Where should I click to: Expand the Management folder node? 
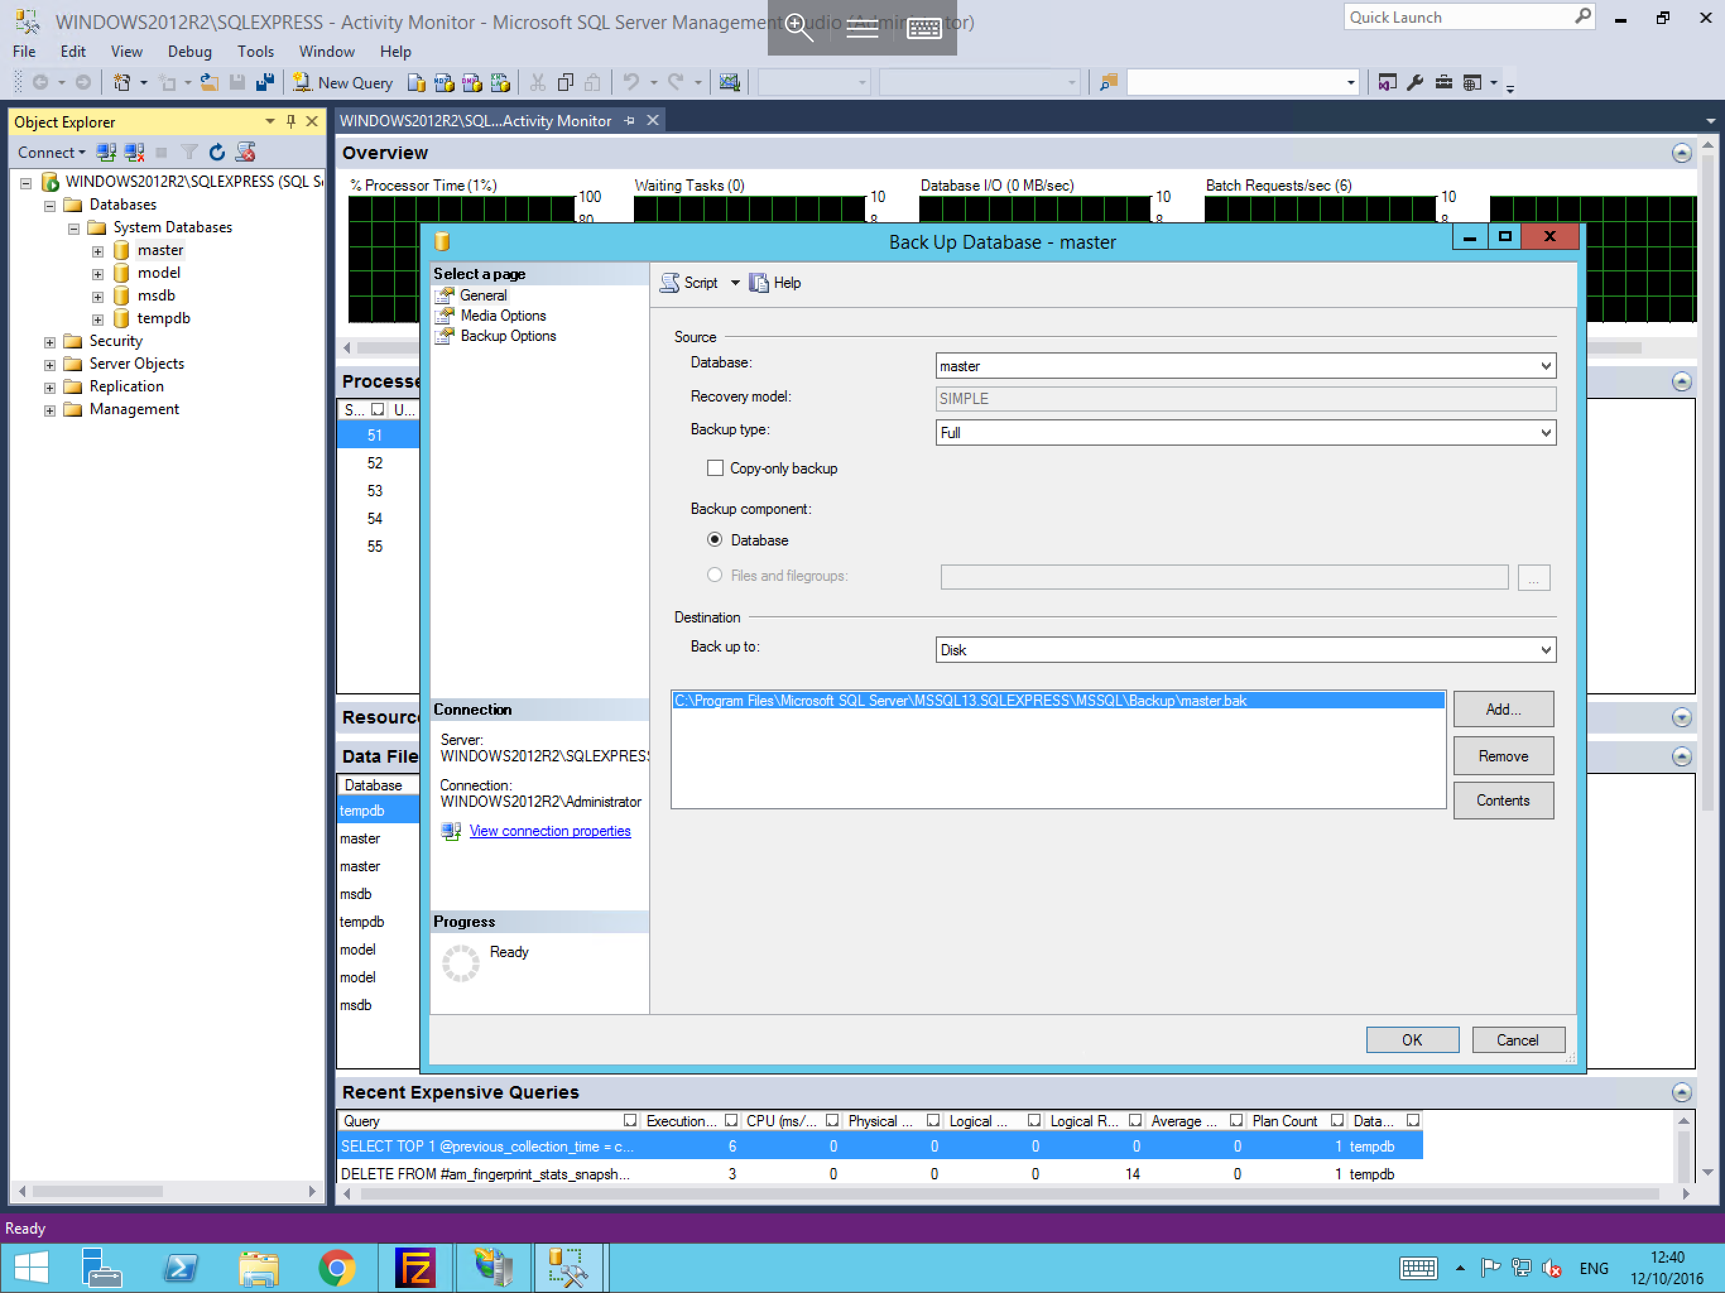[x=50, y=410]
